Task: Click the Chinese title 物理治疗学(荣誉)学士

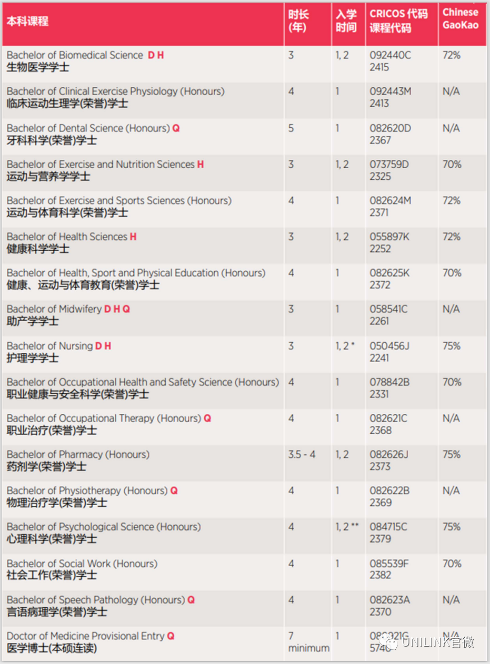Action: point(57,503)
